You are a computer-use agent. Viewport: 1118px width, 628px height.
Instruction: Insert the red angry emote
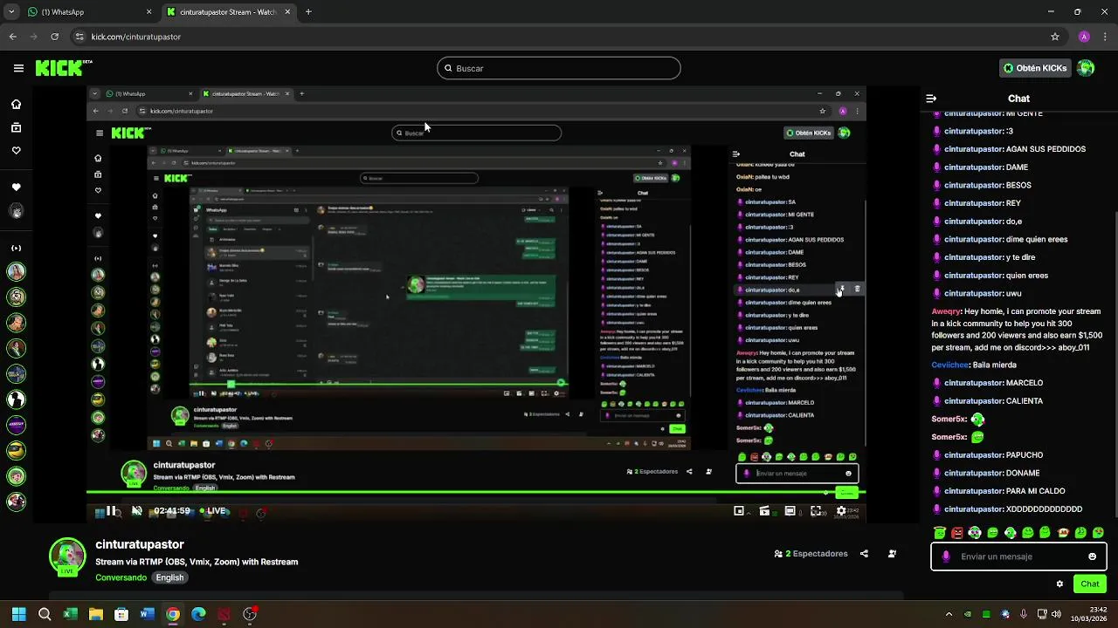click(x=957, y=533)
